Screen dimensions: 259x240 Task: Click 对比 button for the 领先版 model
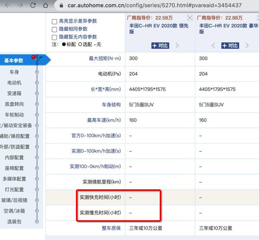(160, 46)
